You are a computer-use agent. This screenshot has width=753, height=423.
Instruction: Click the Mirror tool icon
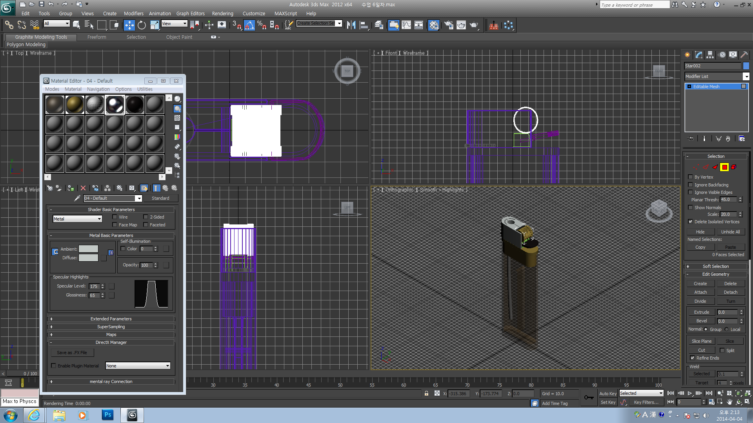[351, 25]
